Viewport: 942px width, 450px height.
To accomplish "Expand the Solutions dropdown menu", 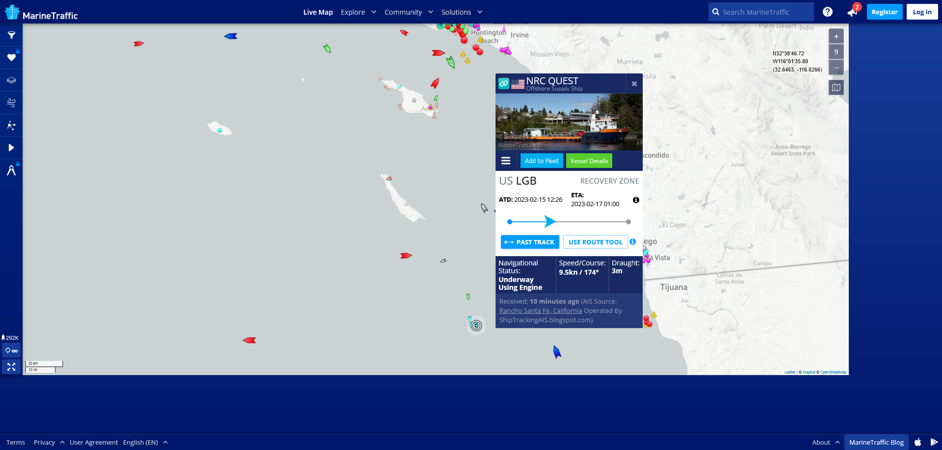I will pyautogui.click(x=462, y=12).
